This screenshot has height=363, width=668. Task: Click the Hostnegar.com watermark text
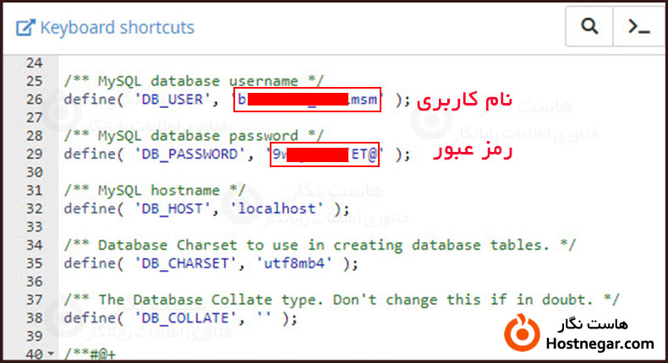(602, 344)
